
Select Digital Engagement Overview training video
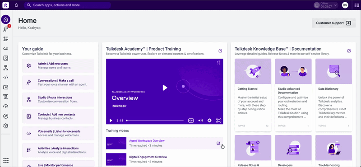[164, 159]
